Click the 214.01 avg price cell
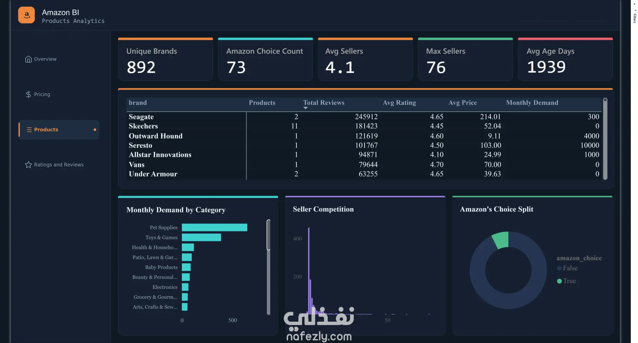Image resolution: width=638 pixels, height=343 pixels. [490, 117]
